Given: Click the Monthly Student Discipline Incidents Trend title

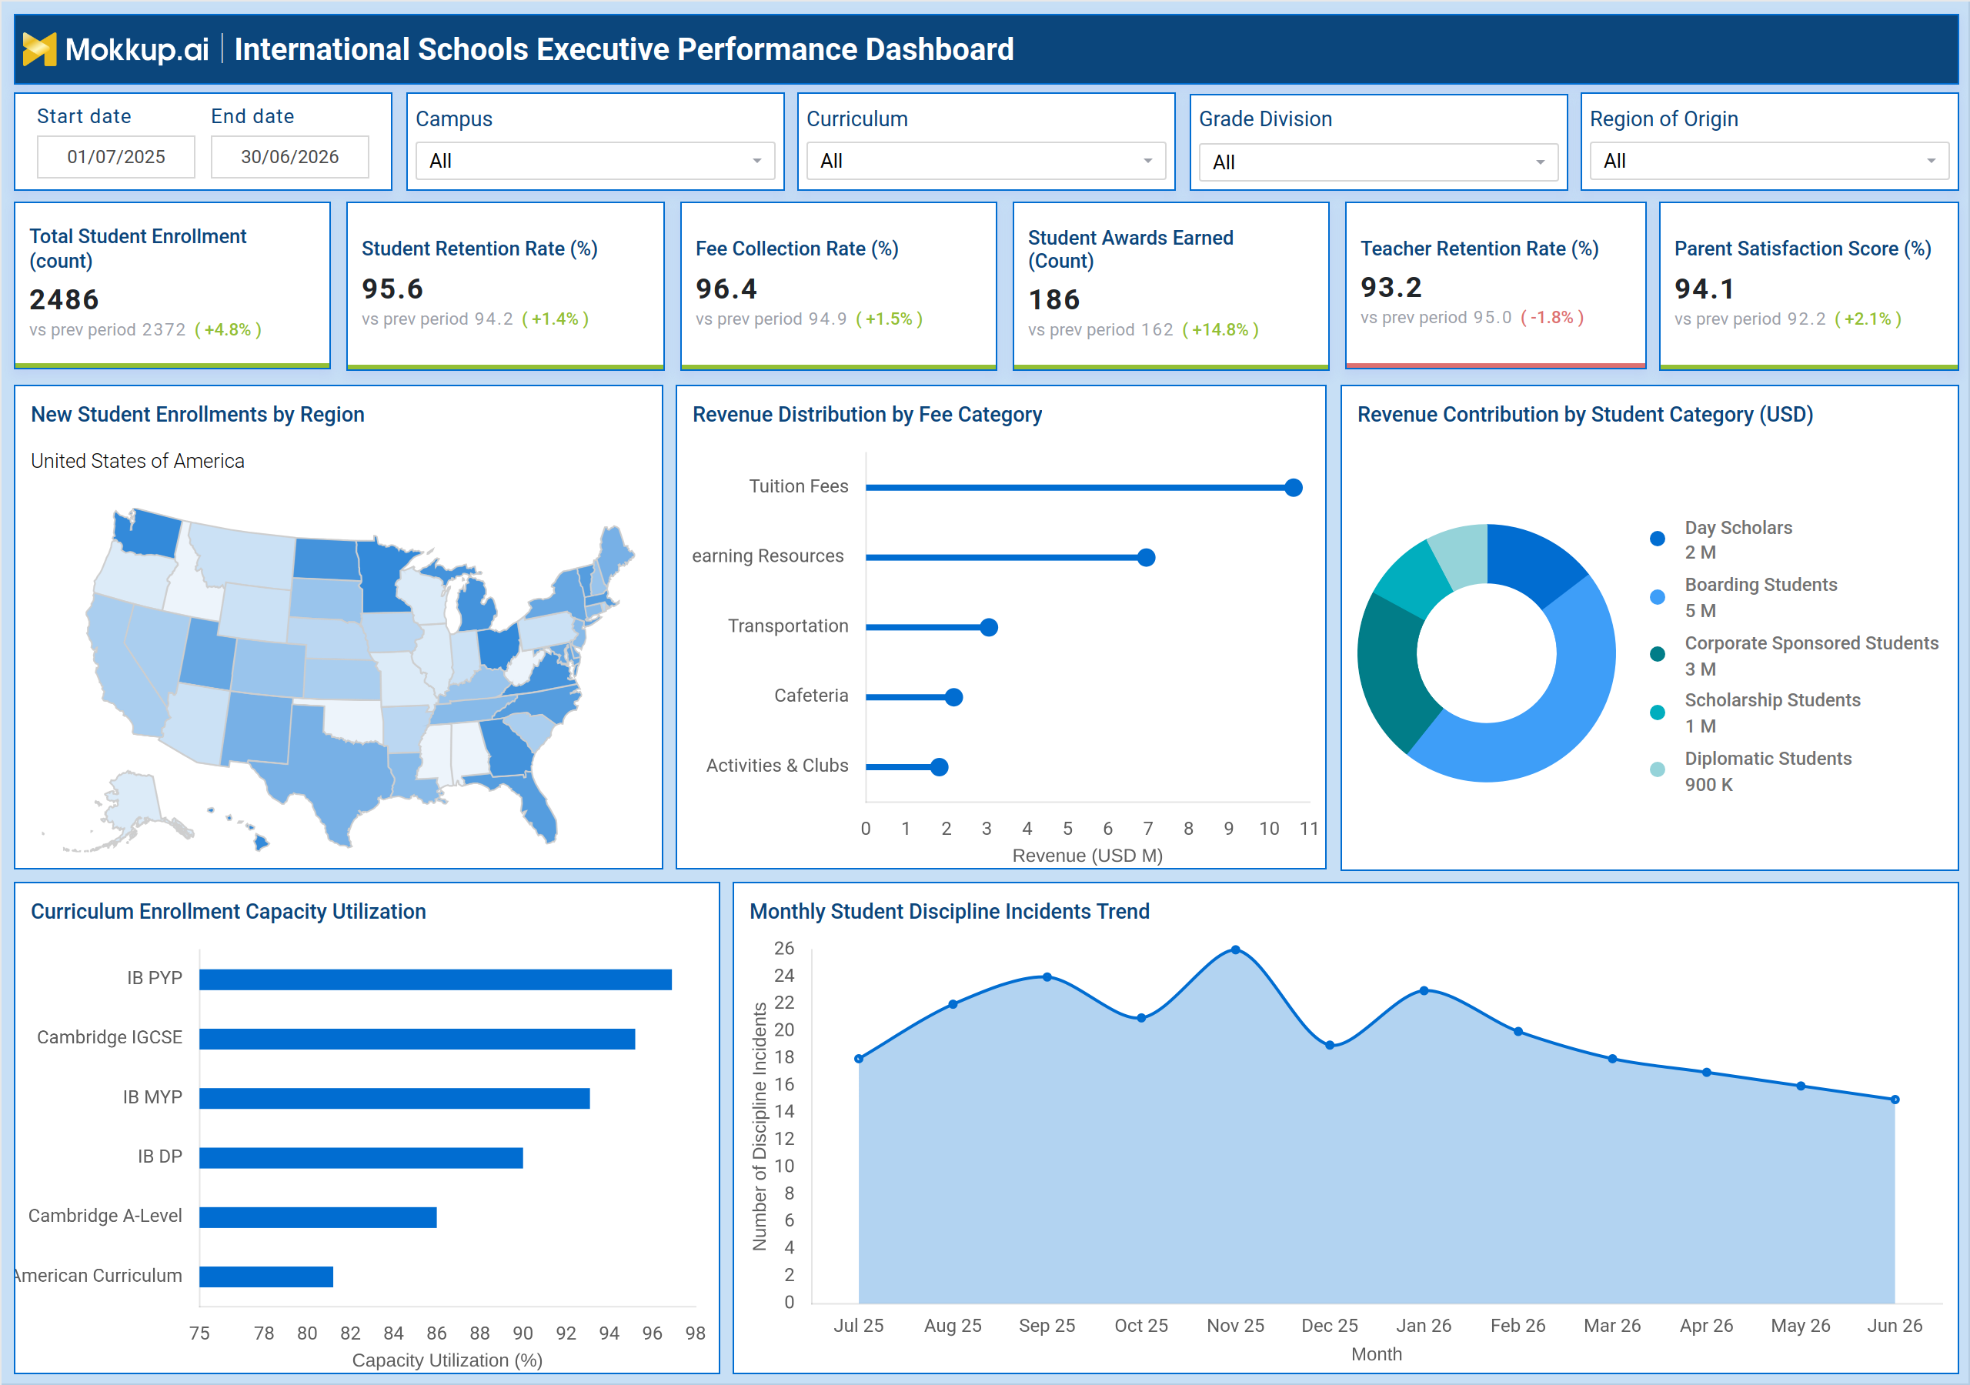Looking at the screenshot, I should pyautogui.click(x=949, y=911).
